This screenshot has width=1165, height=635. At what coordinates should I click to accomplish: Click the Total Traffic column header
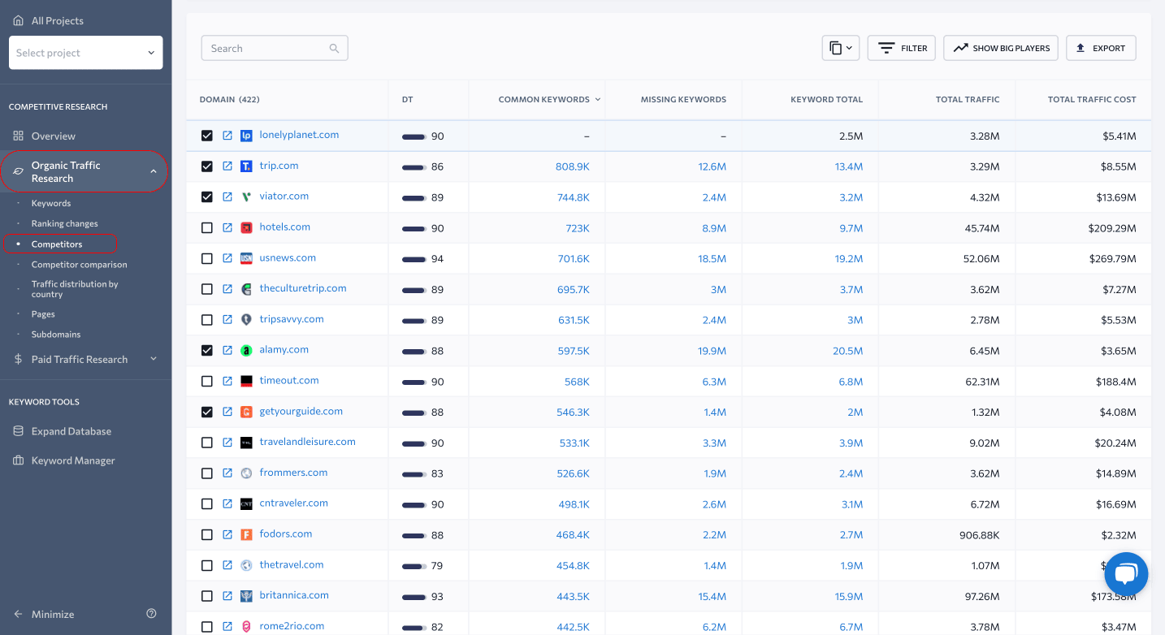tap(968, 100)
